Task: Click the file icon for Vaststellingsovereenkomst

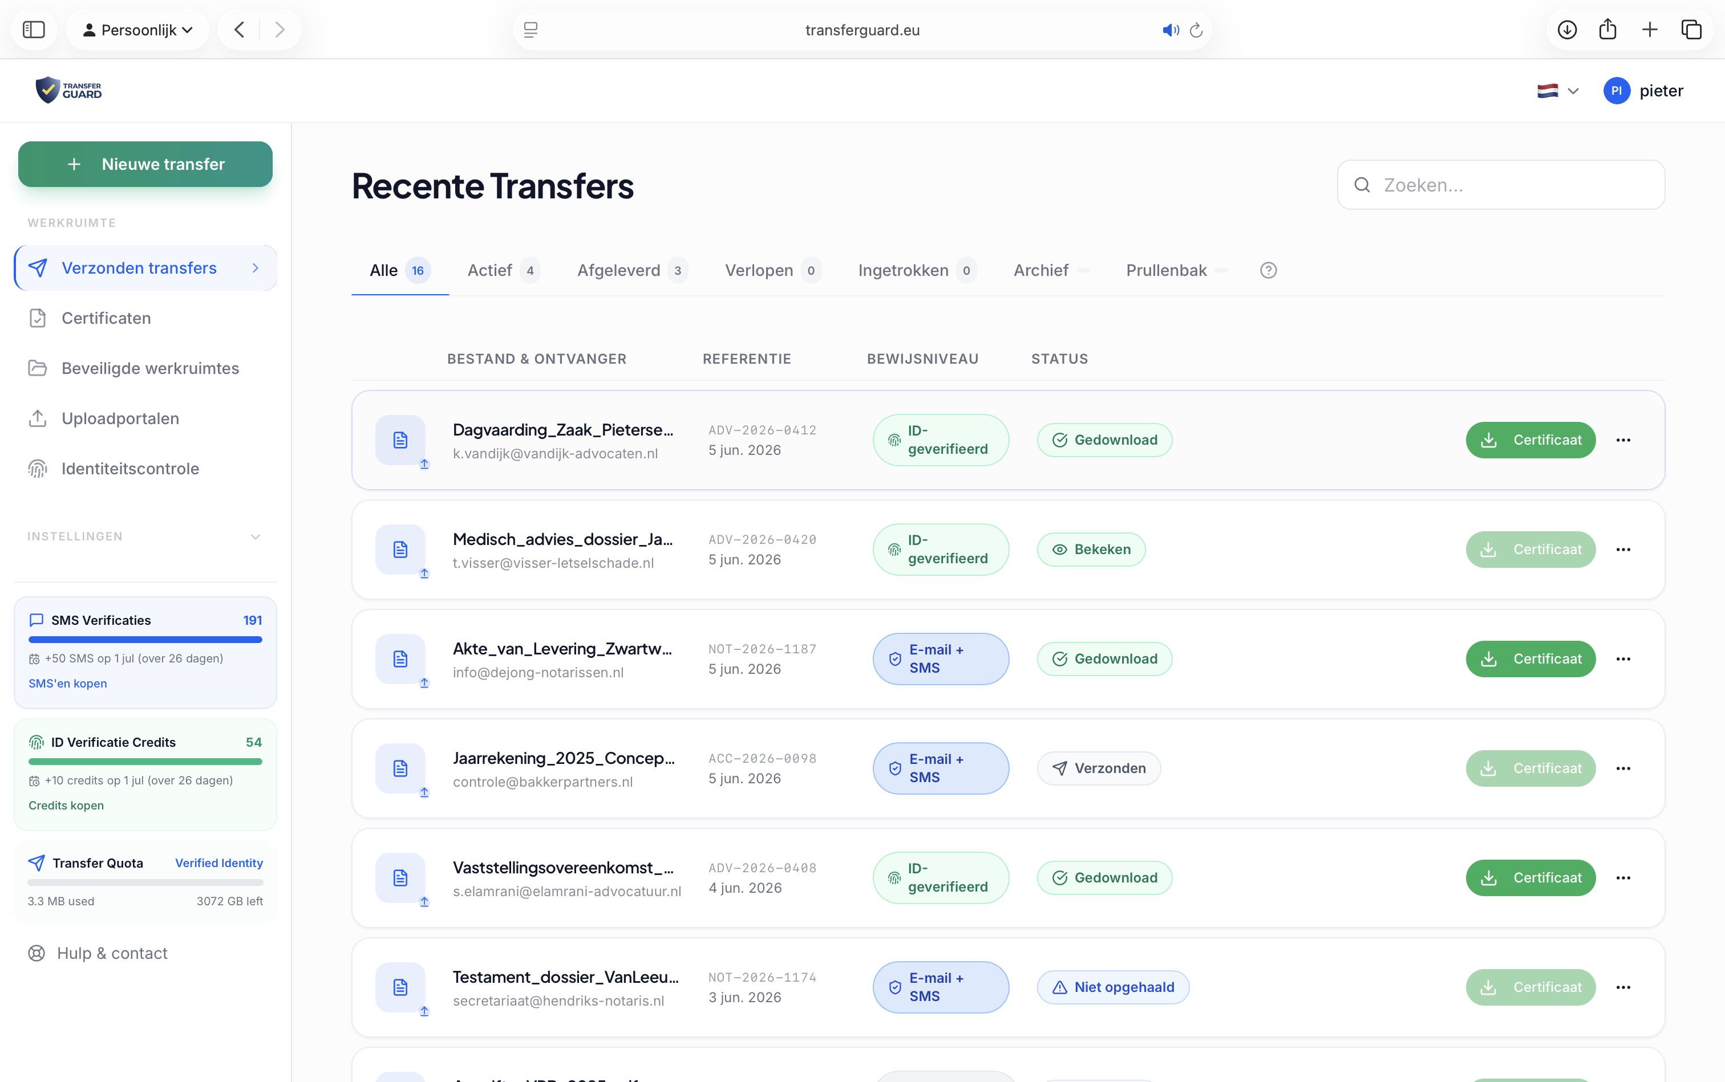Action: (400, 878)
